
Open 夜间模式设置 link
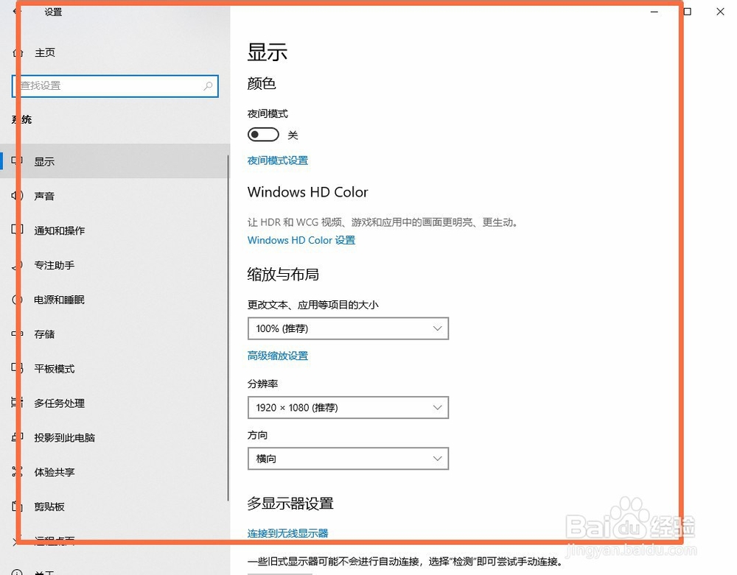(x=277, y=160)
